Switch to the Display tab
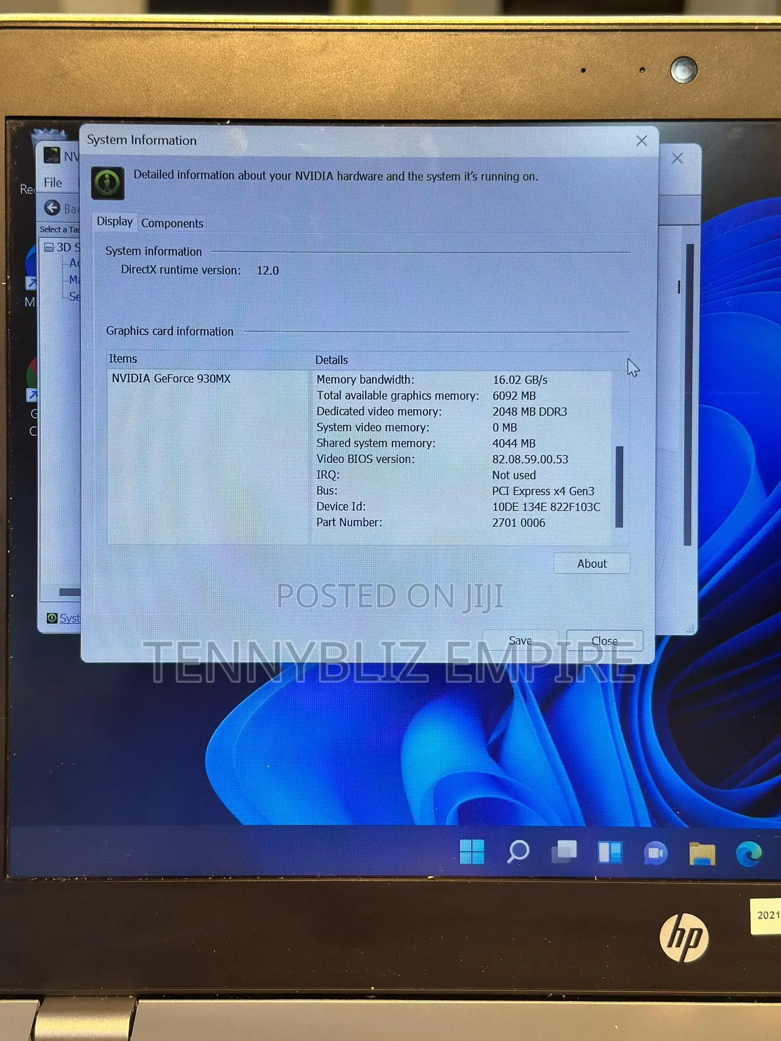Screen dimensions: 781x1041 [x=115, y=222]
